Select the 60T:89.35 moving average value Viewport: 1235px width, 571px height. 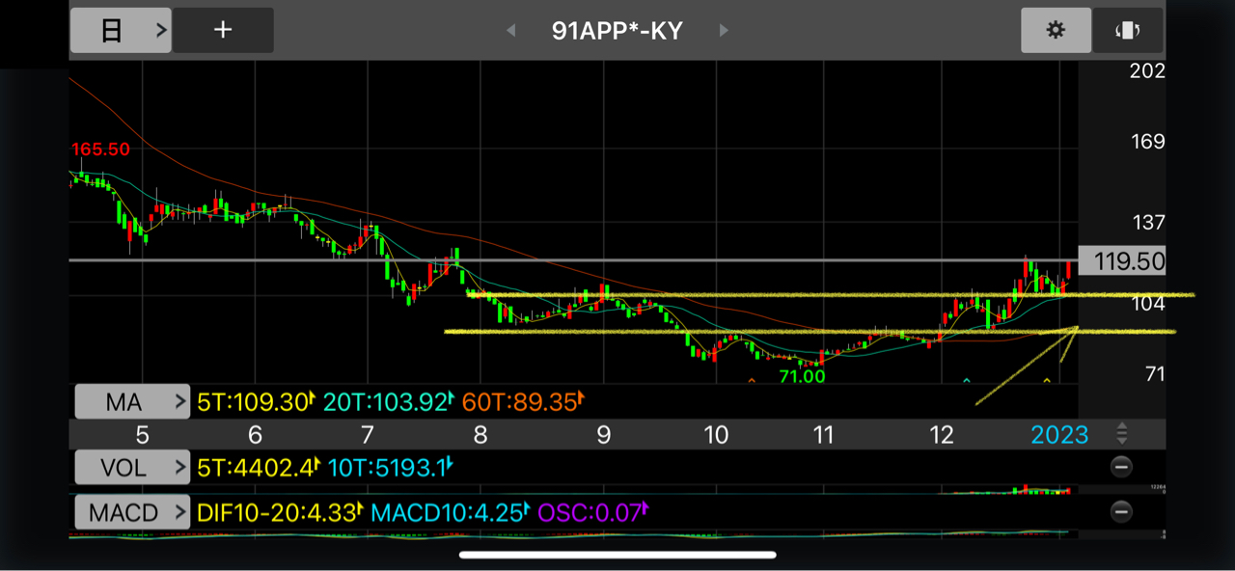pos(521,401)
